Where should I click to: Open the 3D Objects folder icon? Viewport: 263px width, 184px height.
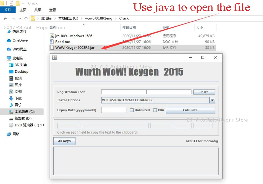(x=11, y=65)
